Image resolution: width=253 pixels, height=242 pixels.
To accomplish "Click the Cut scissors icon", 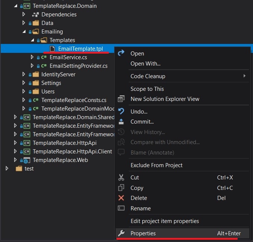I will [x=121, y=178].
